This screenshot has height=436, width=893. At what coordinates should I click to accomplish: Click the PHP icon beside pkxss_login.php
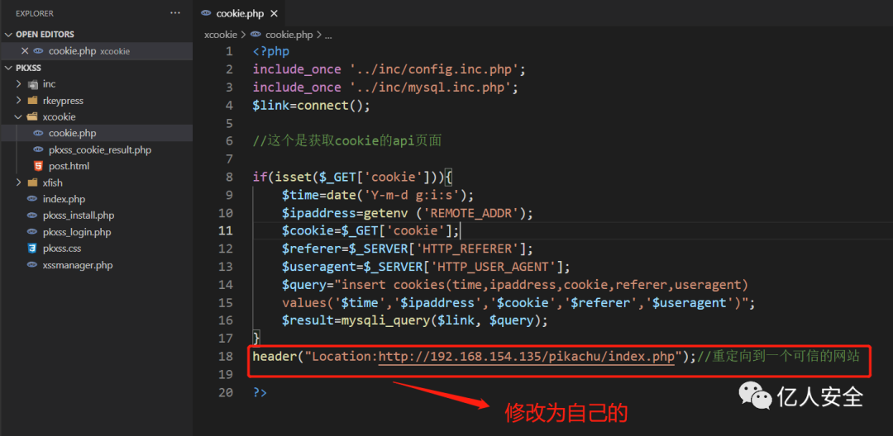(x=32, y=232)
